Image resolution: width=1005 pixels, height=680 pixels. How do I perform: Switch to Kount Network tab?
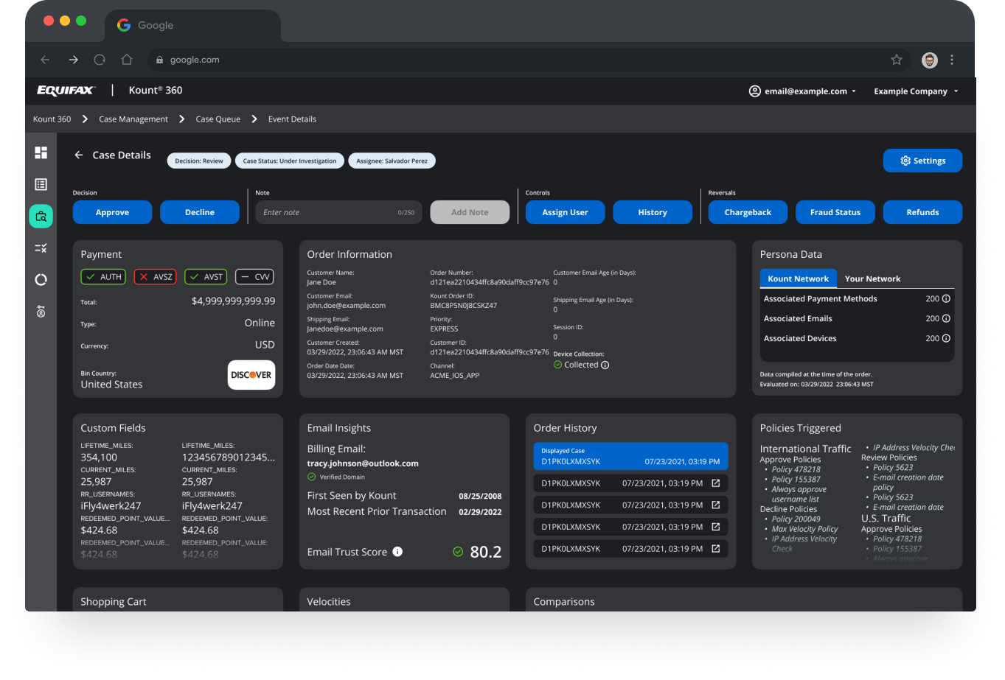click(x=798, y=278)
